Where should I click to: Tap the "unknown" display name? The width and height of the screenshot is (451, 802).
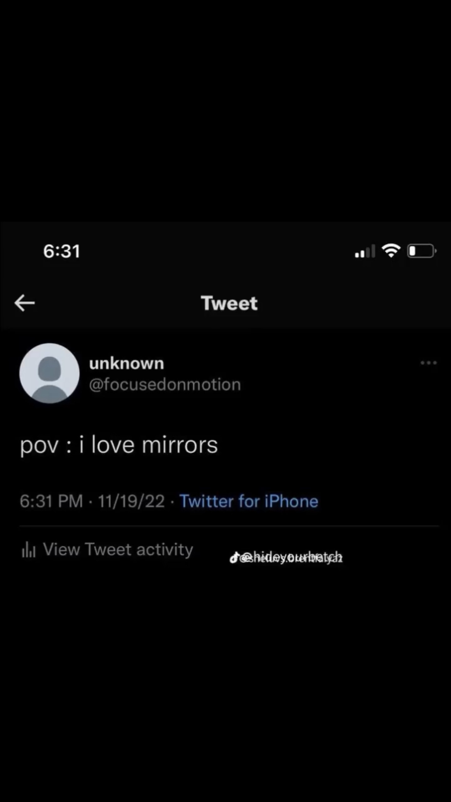click(127, 363)
